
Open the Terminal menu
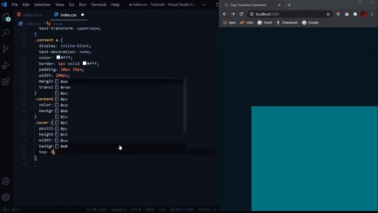99,5
